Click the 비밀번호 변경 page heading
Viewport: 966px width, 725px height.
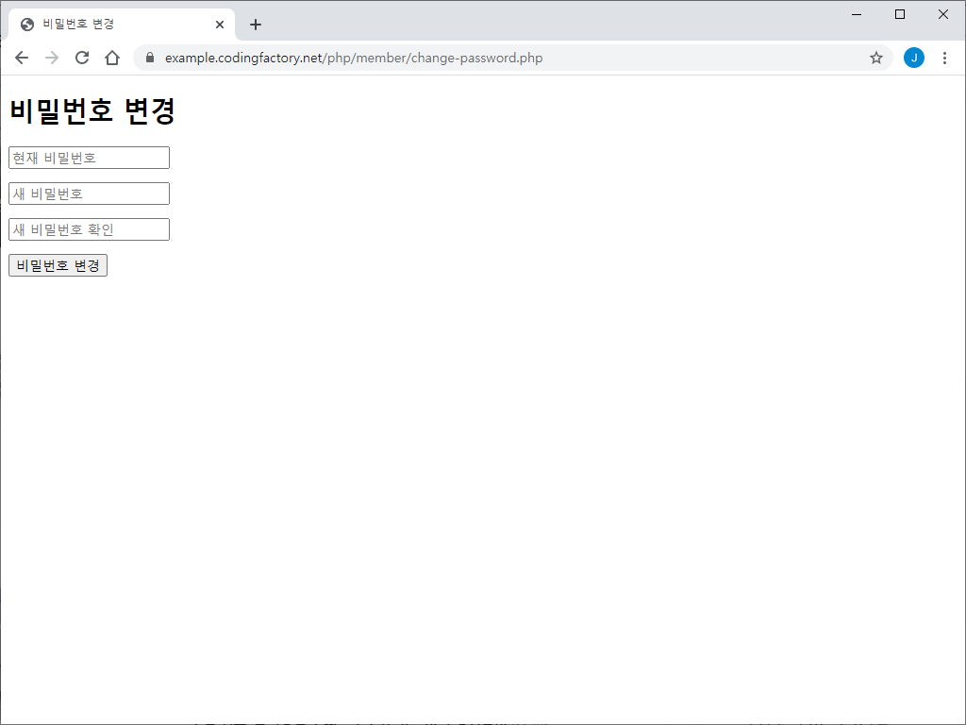(92, 111)
